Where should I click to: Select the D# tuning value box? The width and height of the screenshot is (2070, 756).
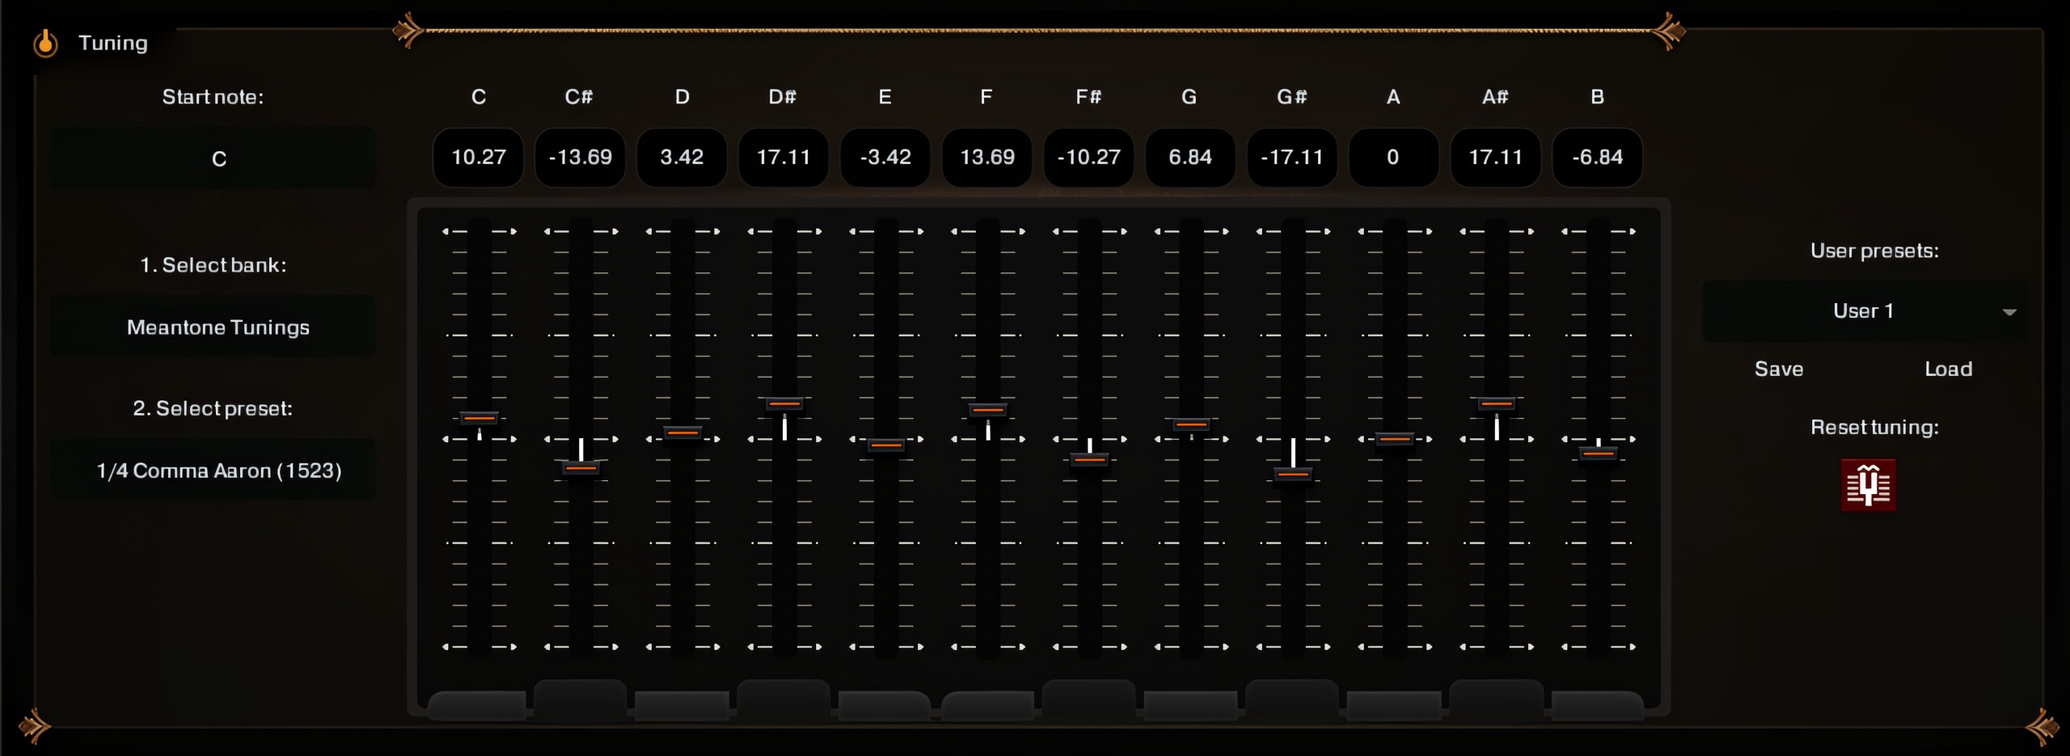point(784,157)
